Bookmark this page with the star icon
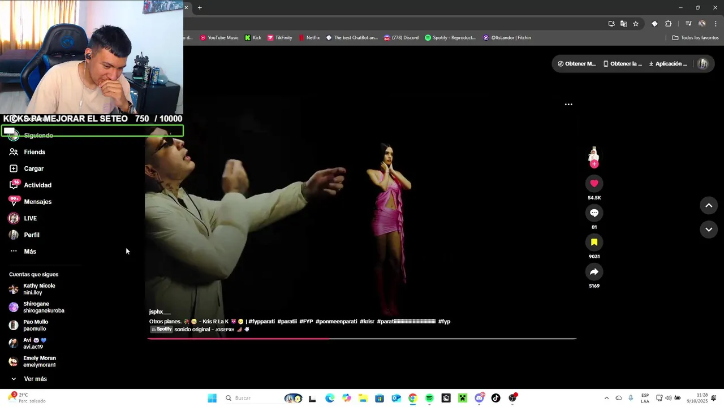This screenshot has height=407, width=724. click(x=636, y=24)
